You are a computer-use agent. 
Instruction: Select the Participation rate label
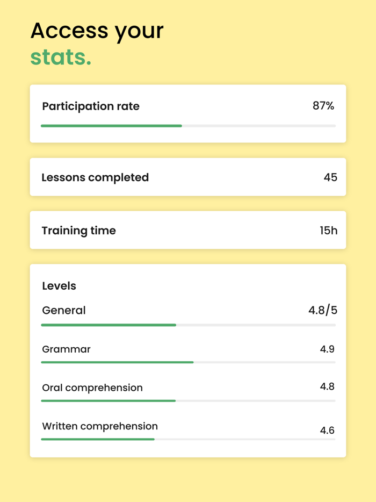[91, 106]
